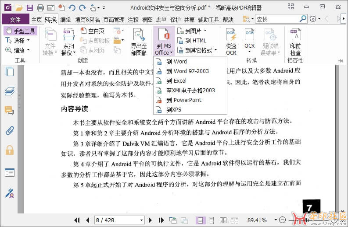
Task: Click the zoom out minus button
Action: (x=282, y=220)
